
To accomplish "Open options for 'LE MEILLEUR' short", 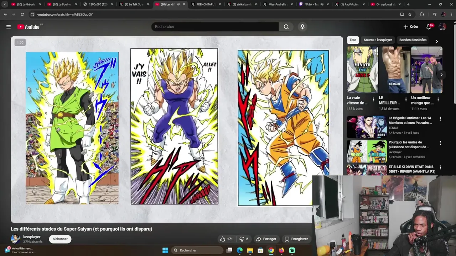I will 406,100.
